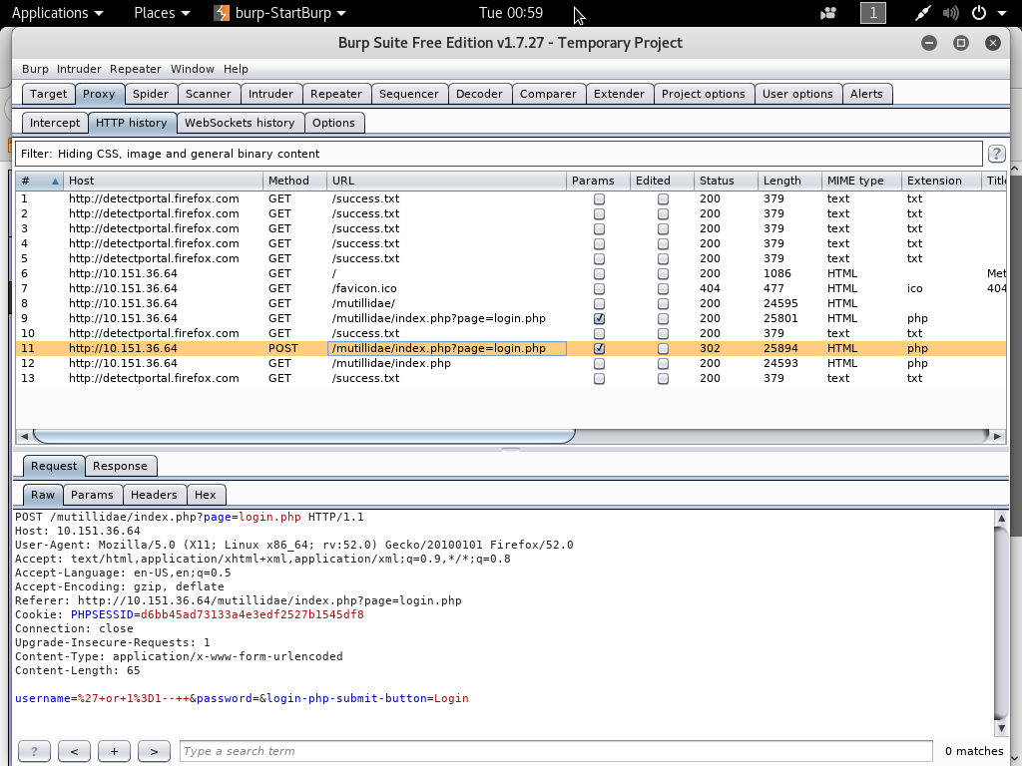The width and height of the screenshot is (1022, 766).
Task: Go to next search match '>' button
Action: click(154, 751)
